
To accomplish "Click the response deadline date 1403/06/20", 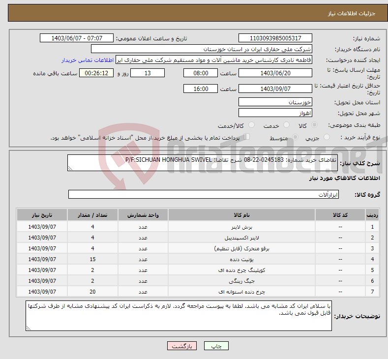I will pyautogui.click(x=275, y=73).
